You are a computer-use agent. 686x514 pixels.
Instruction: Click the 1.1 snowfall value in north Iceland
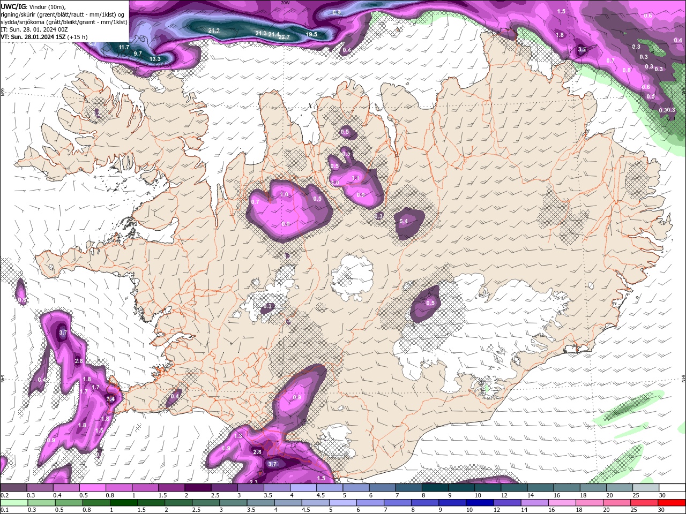(355, 178)
